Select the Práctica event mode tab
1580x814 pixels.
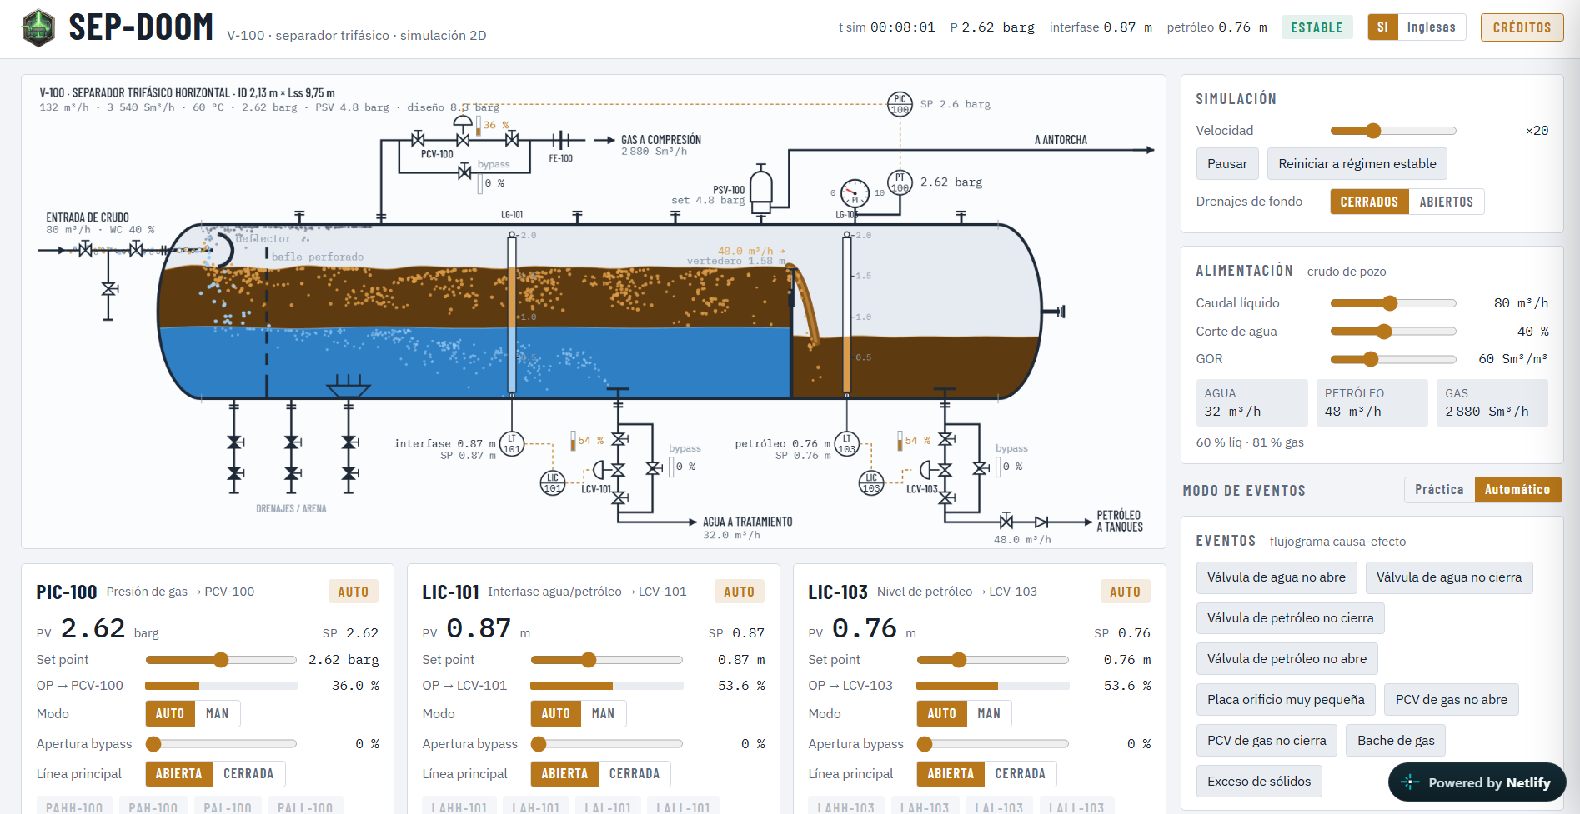click(1439, 490)
